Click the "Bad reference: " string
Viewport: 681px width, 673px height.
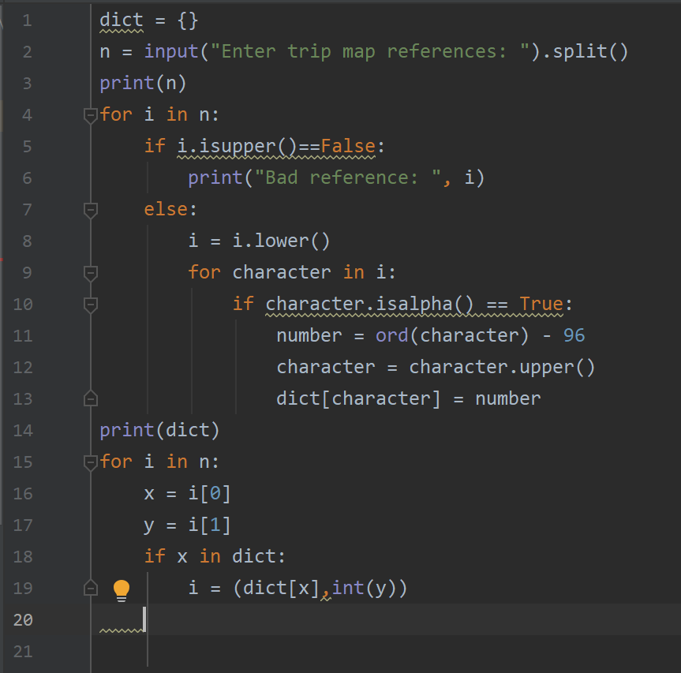[x=348, y=178]
